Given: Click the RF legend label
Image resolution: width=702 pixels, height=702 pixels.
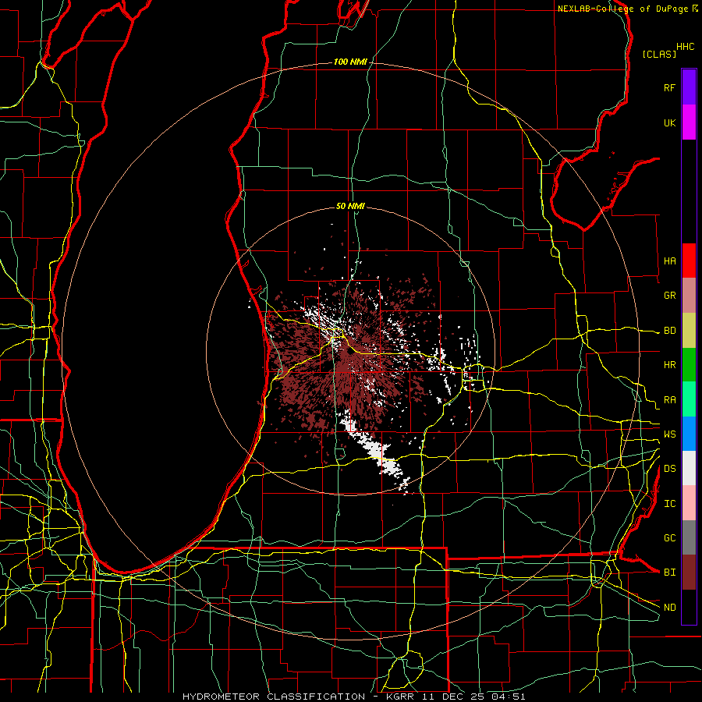Looking at the screenshot, I should tap(669, 87).
